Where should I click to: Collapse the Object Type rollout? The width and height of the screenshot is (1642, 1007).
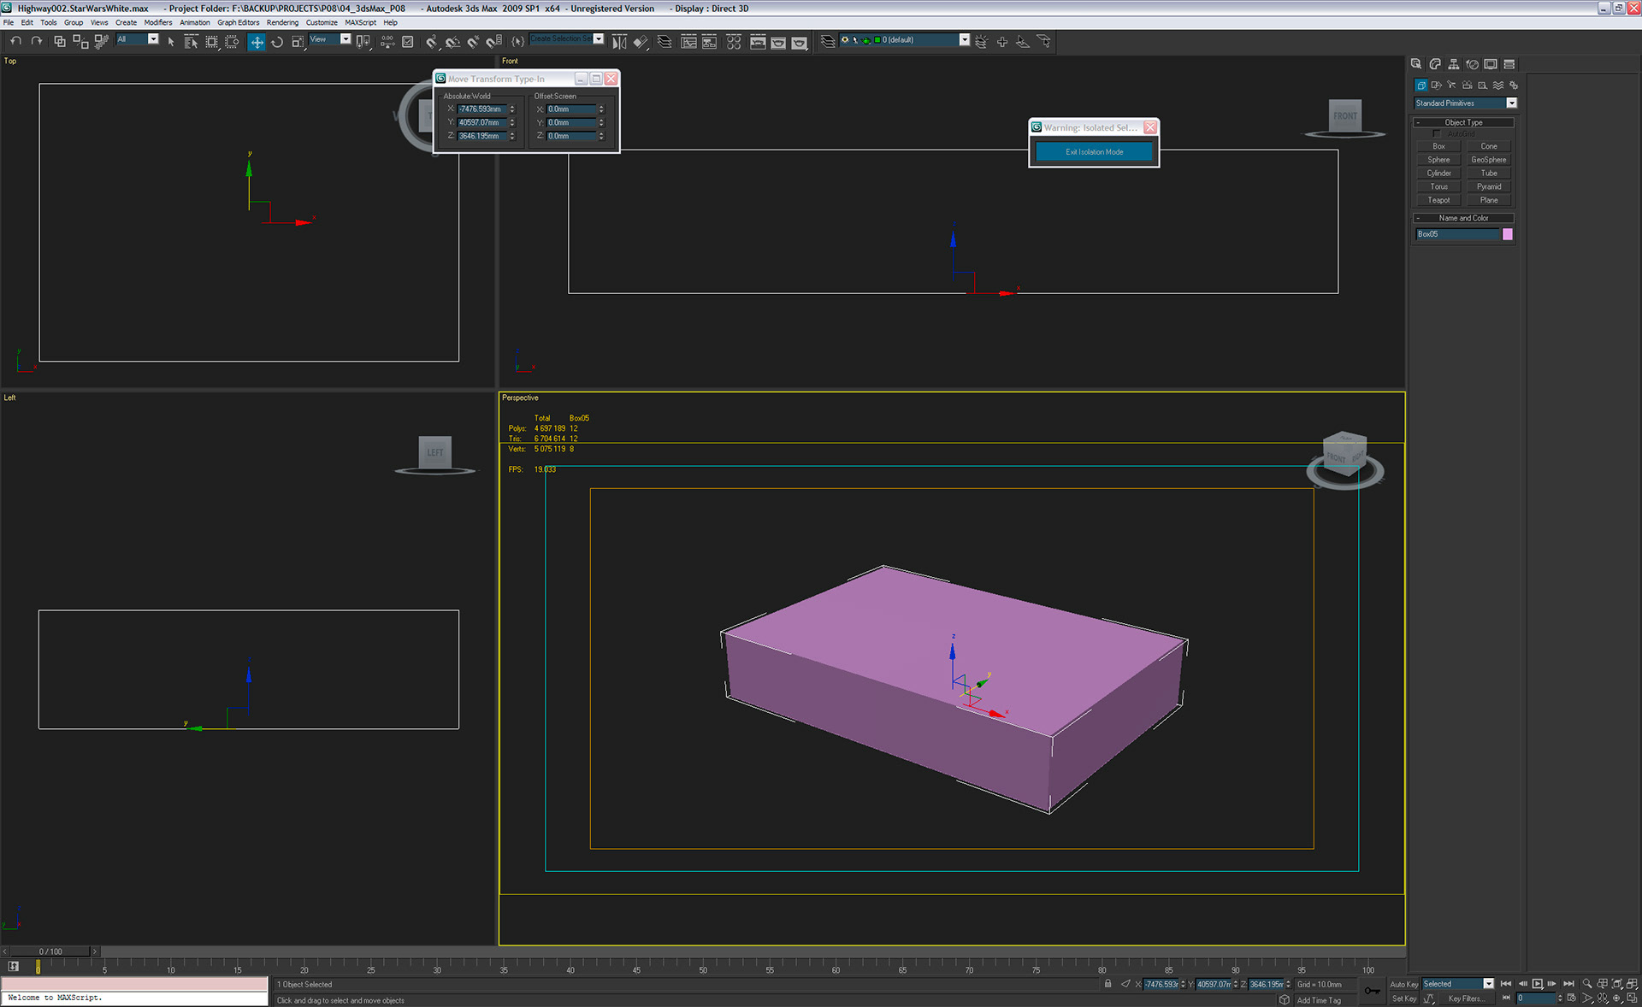point(1463,122)
